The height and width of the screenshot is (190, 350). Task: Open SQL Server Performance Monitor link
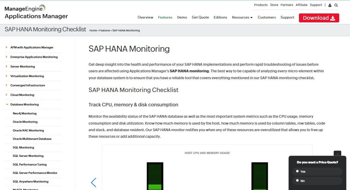pos(35,173)
